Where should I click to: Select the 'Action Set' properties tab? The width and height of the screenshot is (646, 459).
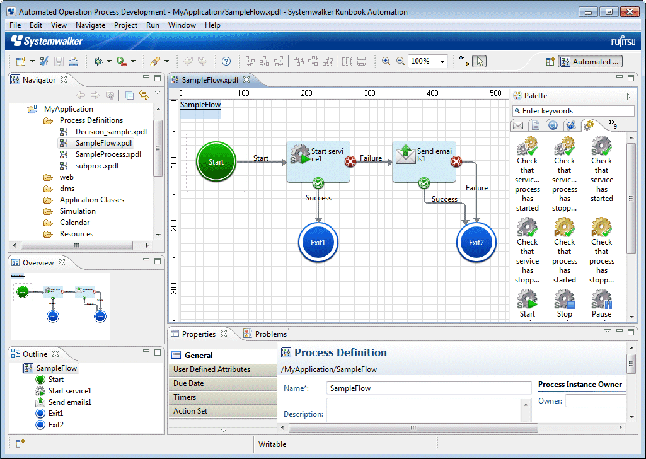click(x=222, y=411)
